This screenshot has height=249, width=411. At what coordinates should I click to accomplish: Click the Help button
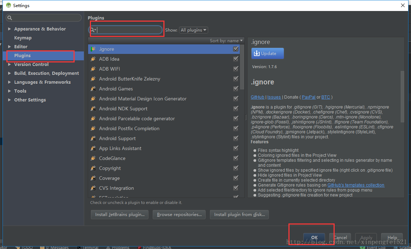pos(392,238)
